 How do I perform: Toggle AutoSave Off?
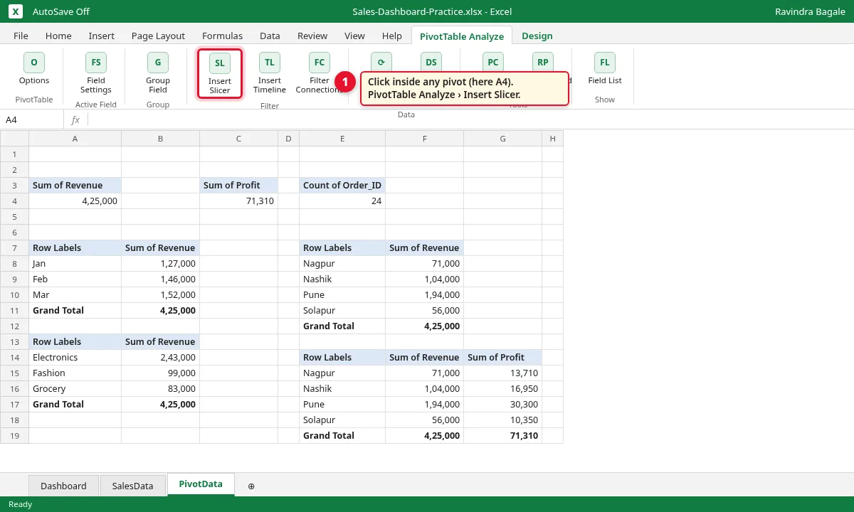61,12
